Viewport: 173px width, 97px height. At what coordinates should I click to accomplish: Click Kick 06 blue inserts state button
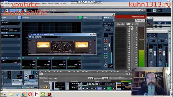(105, 53)
